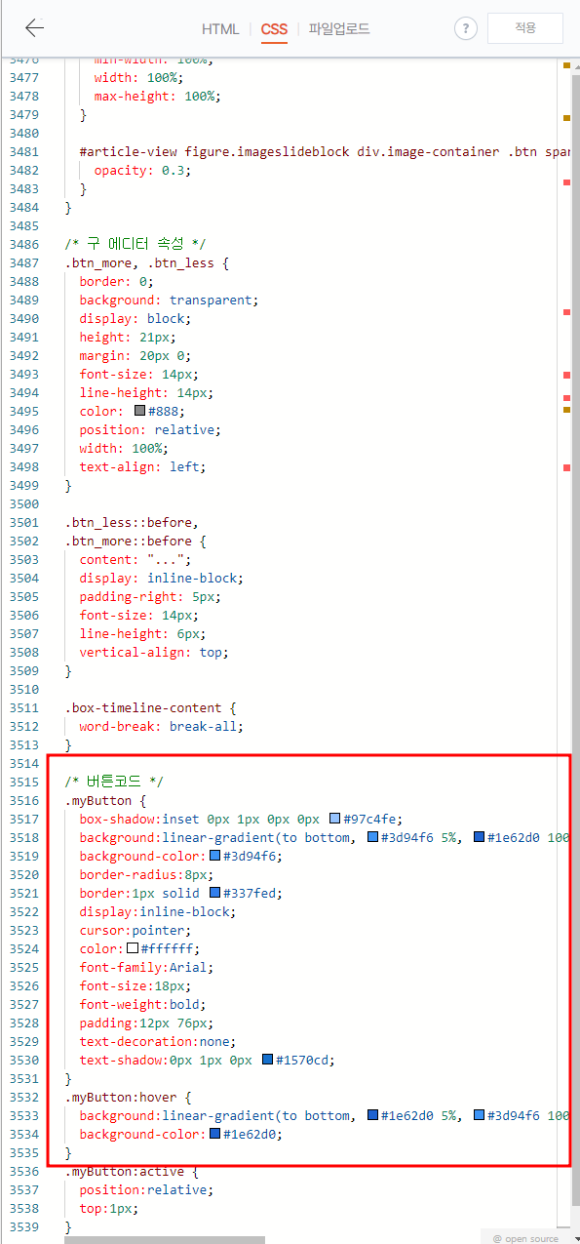Click the #1e62d0 swatch on line 3534
Viewport: 580px width, 1244px height.
tap(214, 1134)
